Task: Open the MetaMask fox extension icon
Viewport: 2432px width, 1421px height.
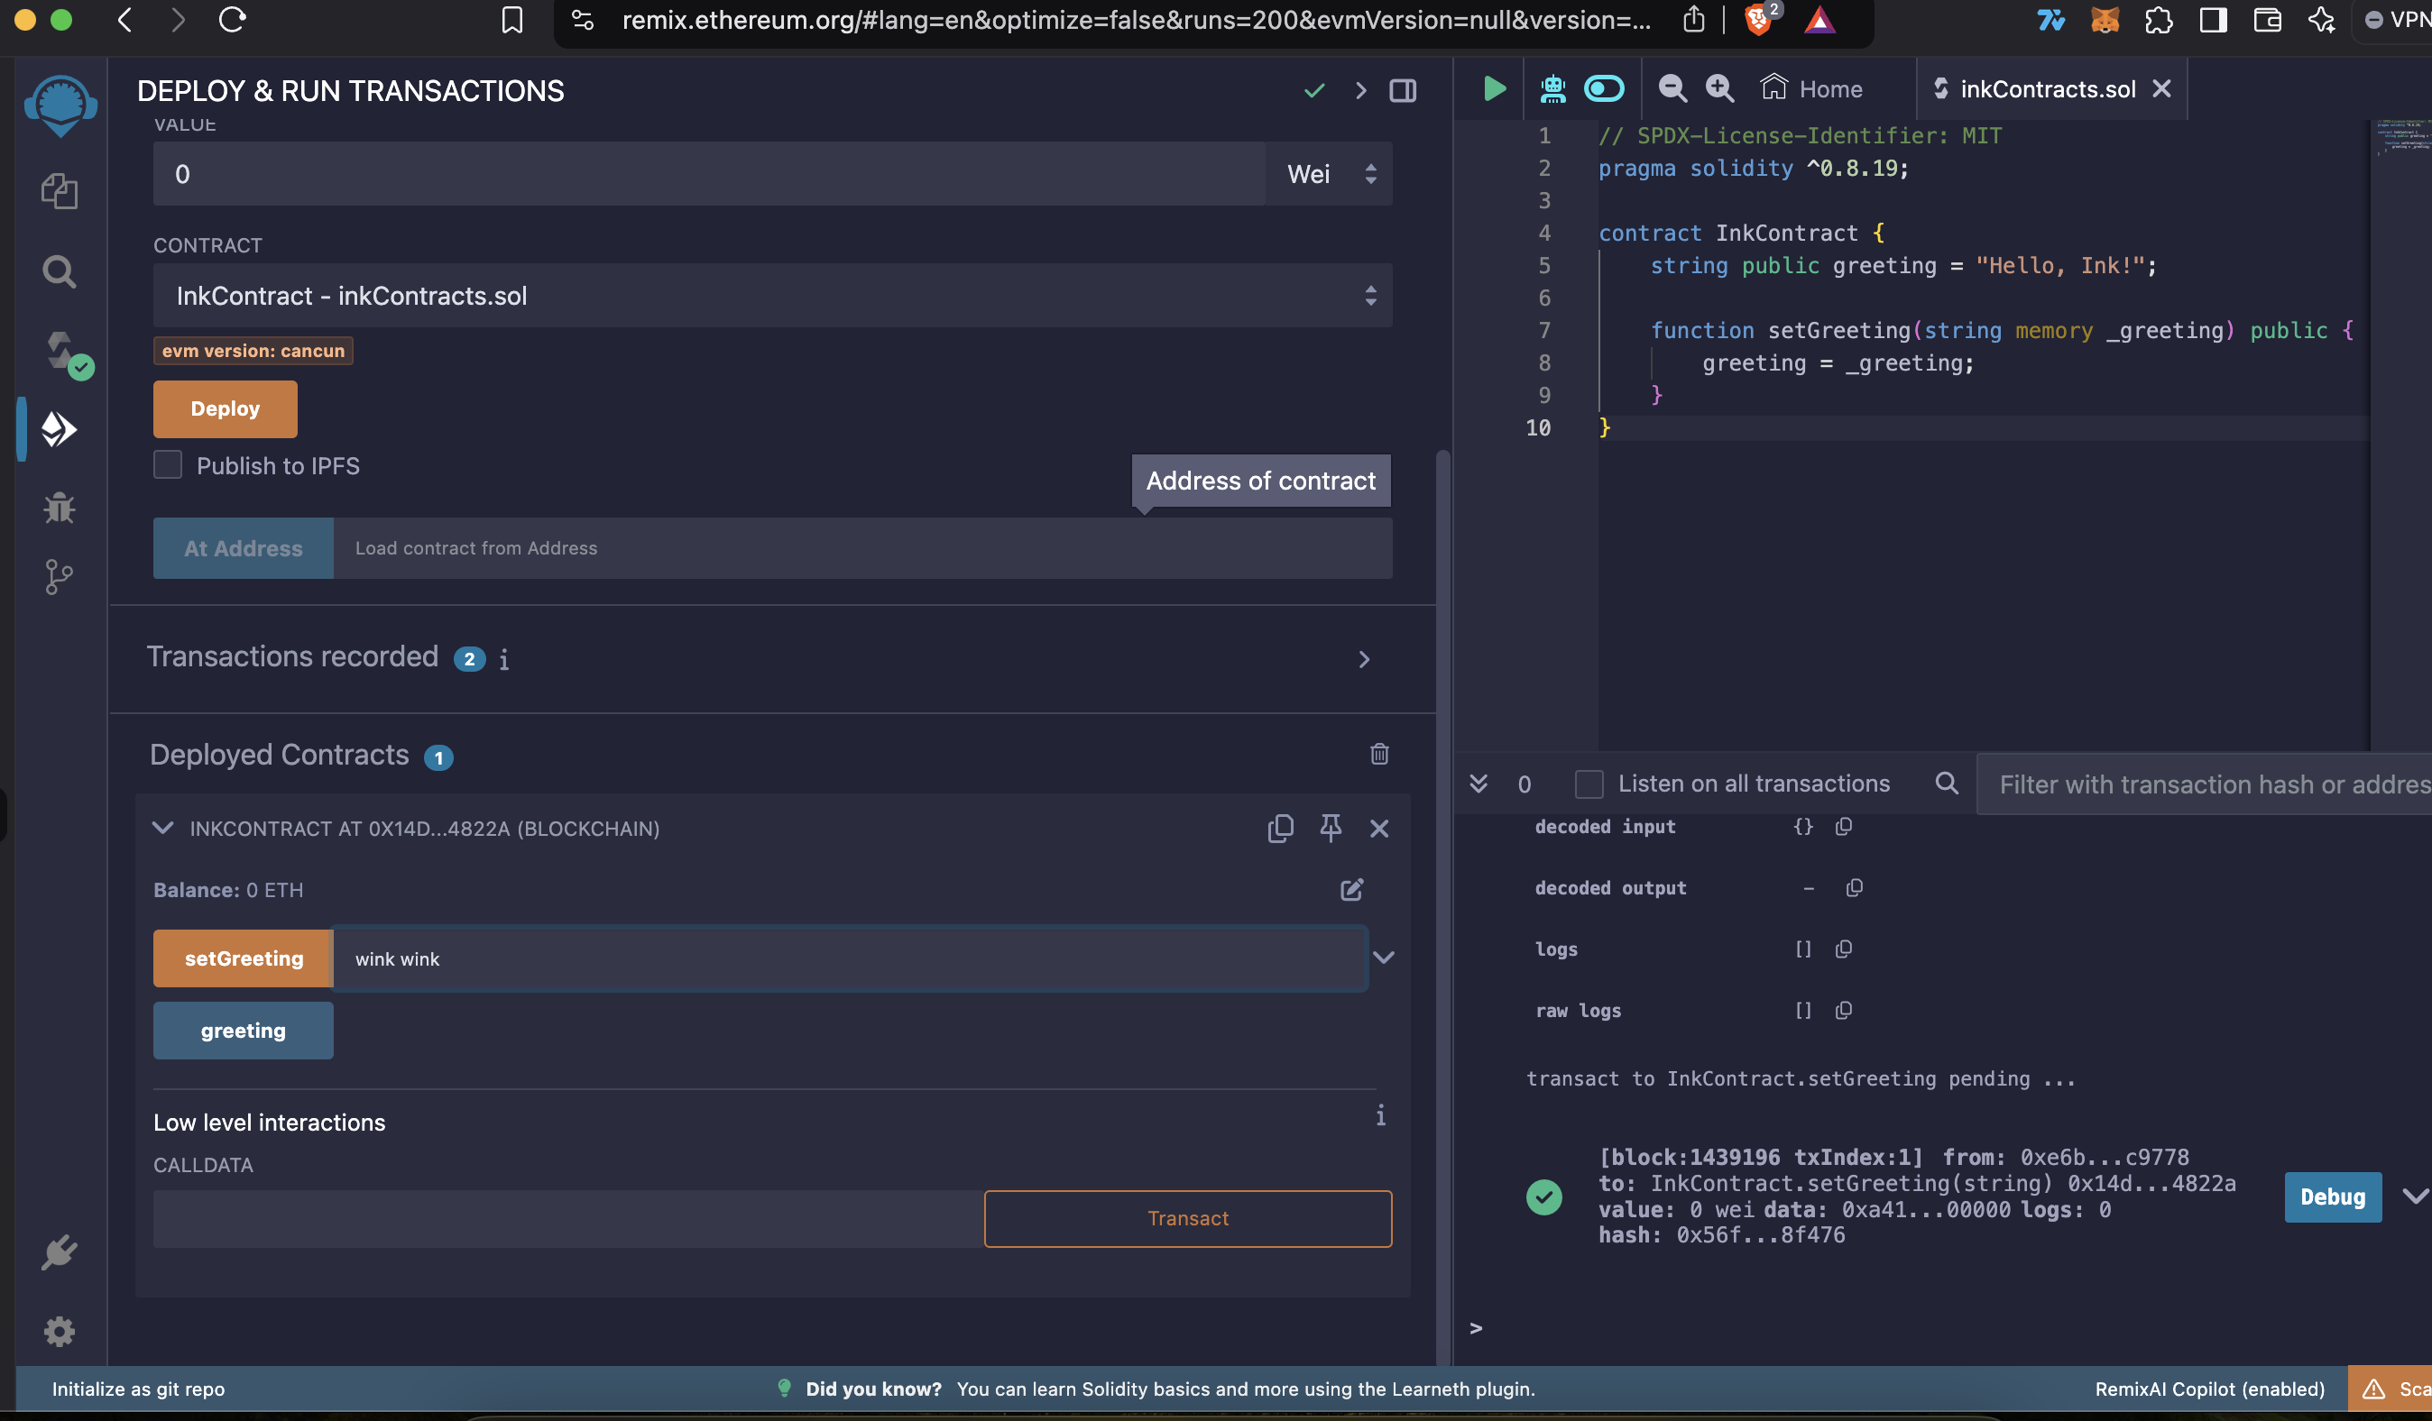Action: [2104, 19]
